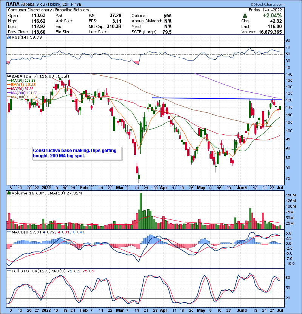Click the RSI(14) panel legend icon
This screenshot has width=302, height=314.
point(9,37)
